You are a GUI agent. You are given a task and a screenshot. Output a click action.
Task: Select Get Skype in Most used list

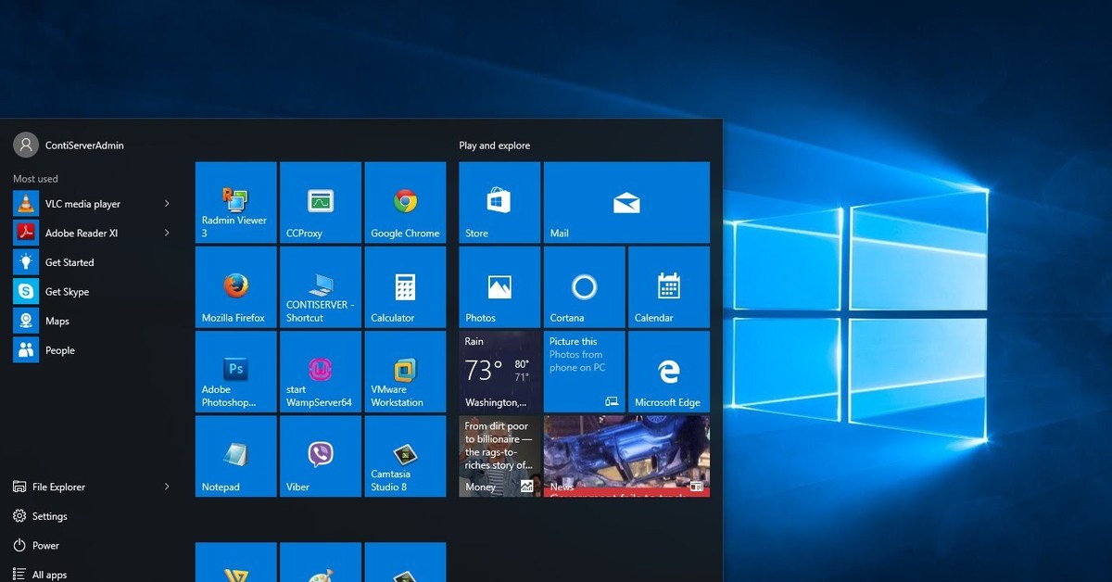67,292
